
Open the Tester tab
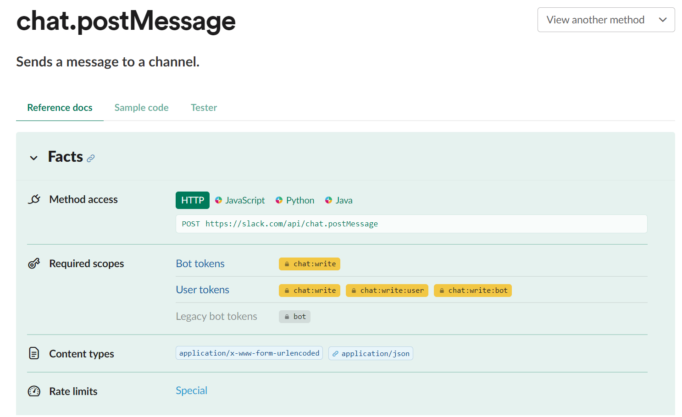(x=204, y=108)
